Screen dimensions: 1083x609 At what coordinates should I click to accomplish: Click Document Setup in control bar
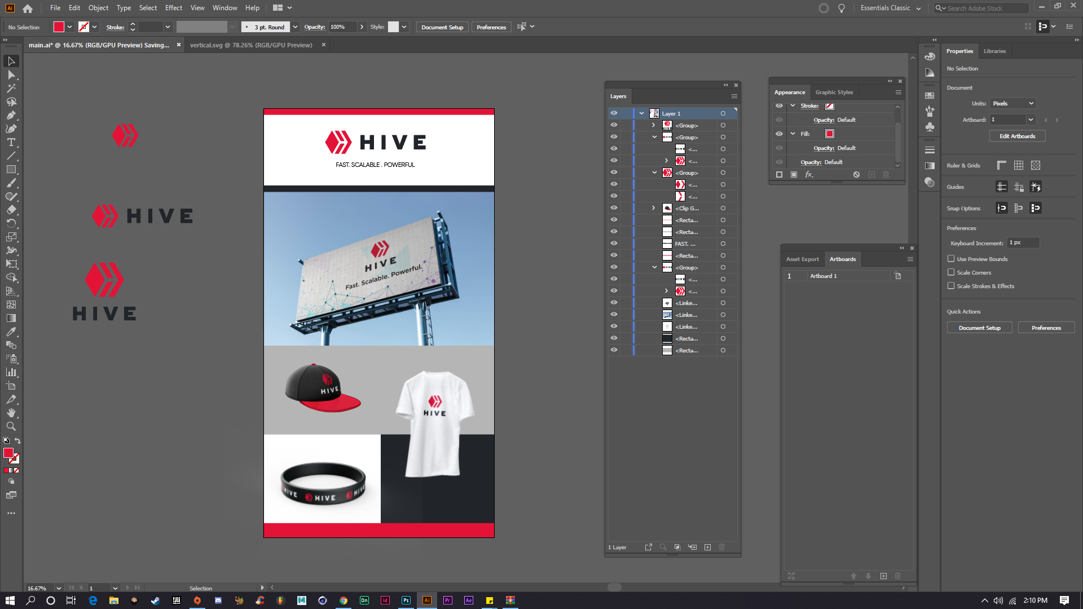point(442,27)
